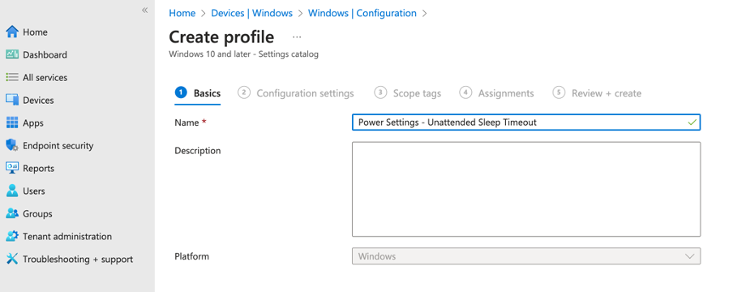This screenshot has width=733, height=292.
Task: Open the Platform Windows dropdown
Action: 526,256
